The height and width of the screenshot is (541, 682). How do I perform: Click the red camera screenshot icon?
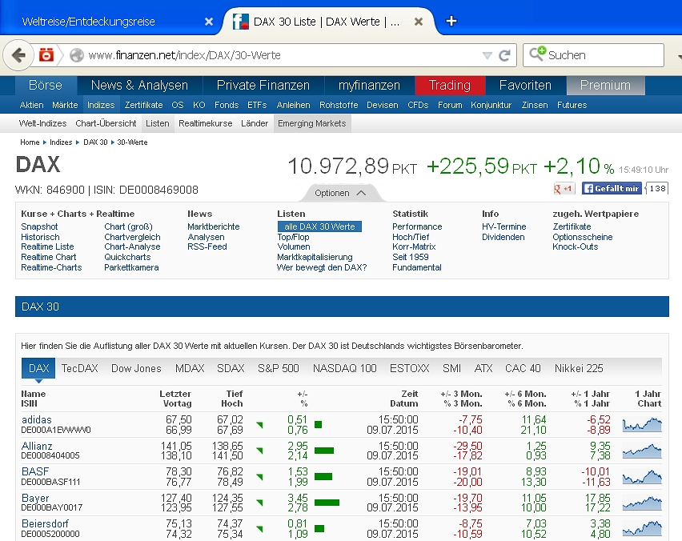[46, 55]
